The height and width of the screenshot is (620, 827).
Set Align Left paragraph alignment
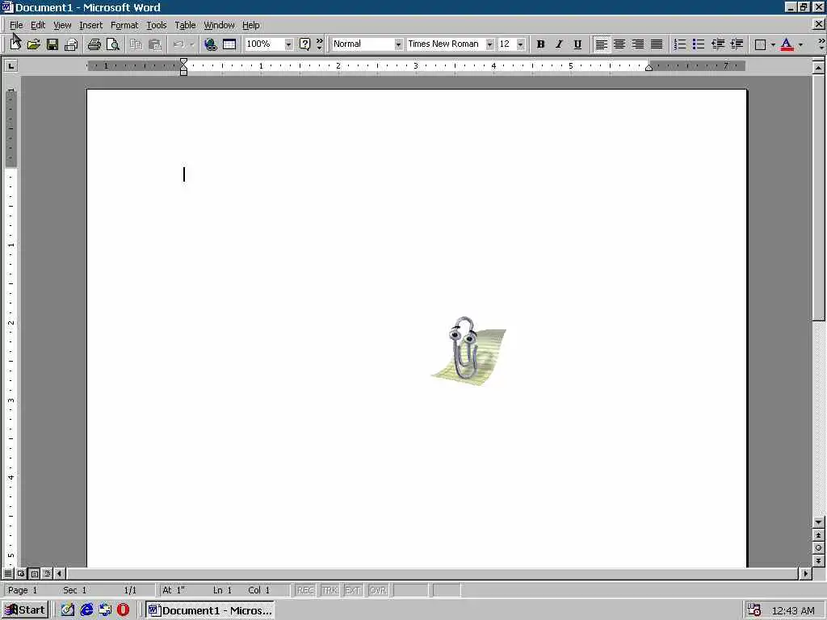coord(601,44)
